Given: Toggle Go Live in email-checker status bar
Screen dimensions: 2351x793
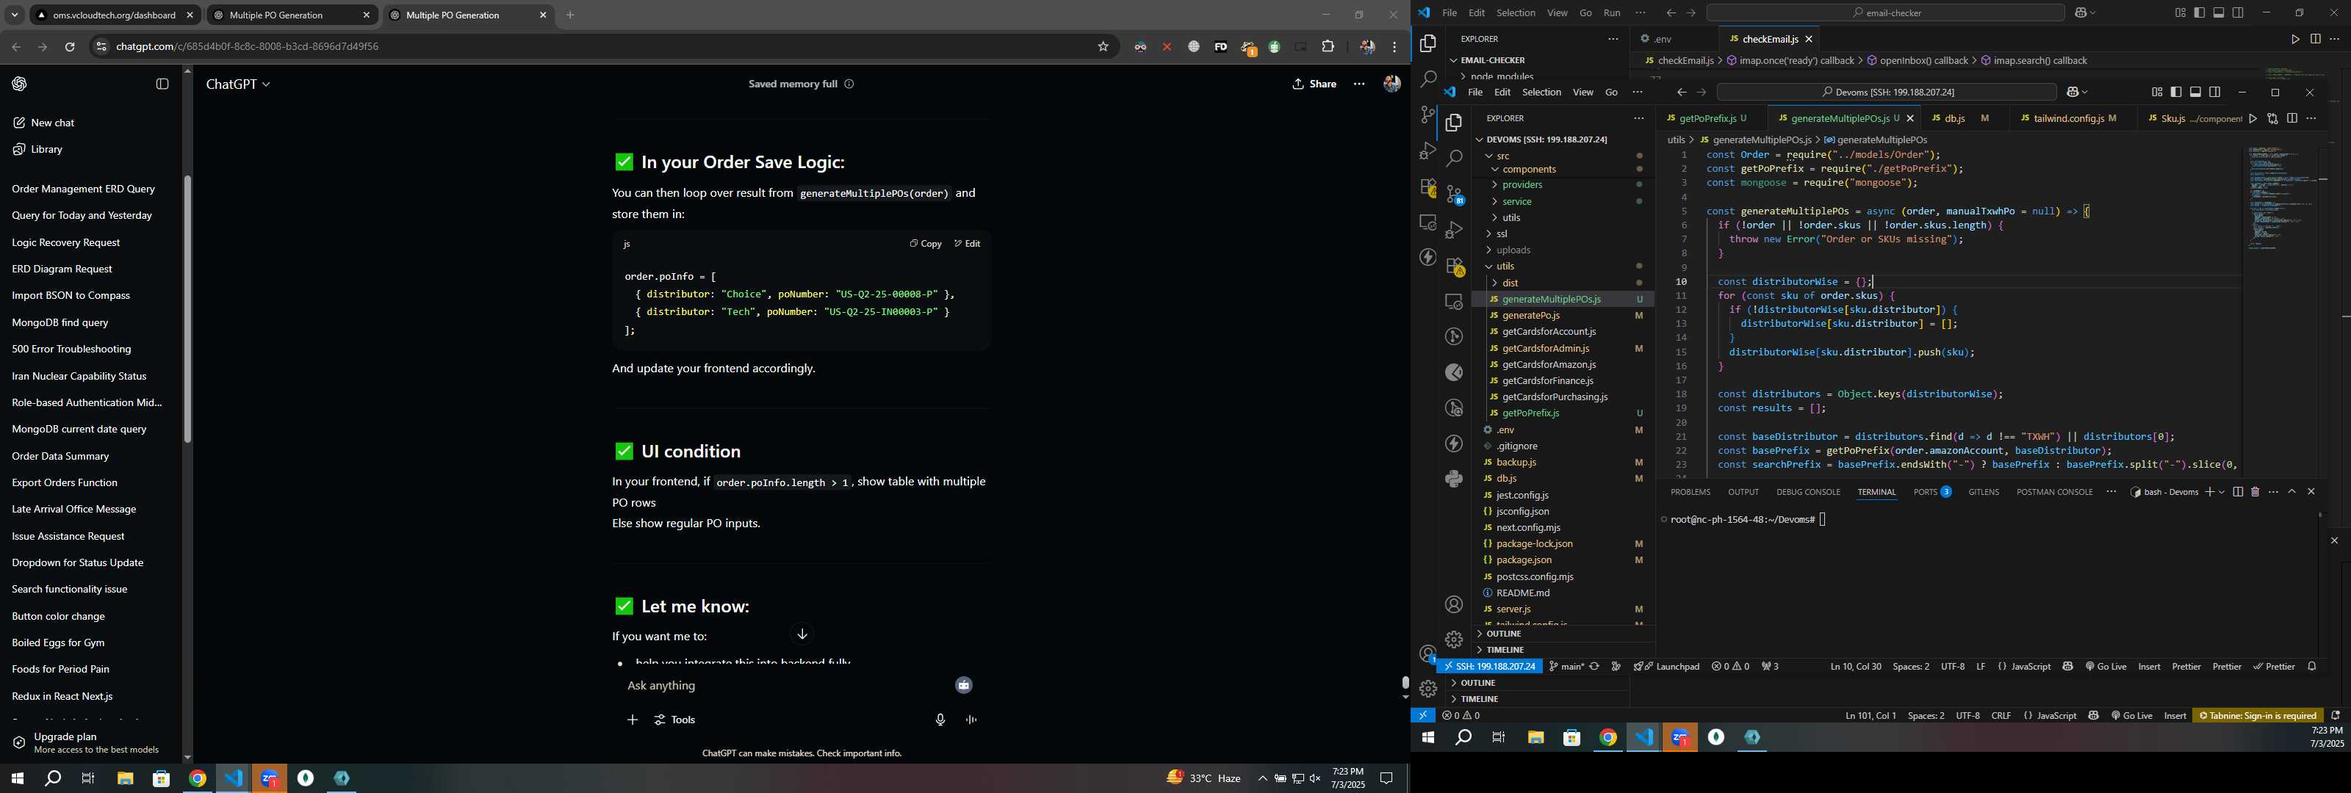Looking at the screenshot, I should (x=2131, y=717).
